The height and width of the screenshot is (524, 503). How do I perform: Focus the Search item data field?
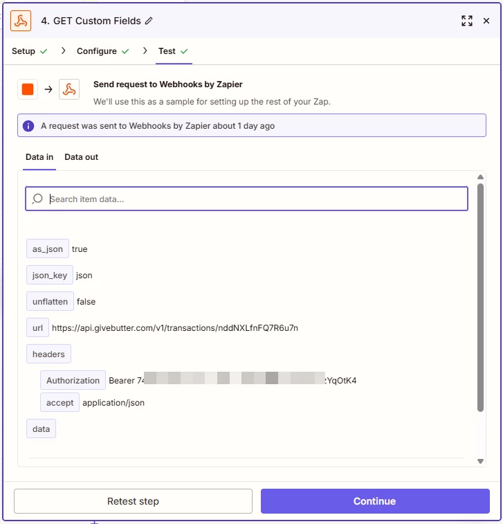246,199
